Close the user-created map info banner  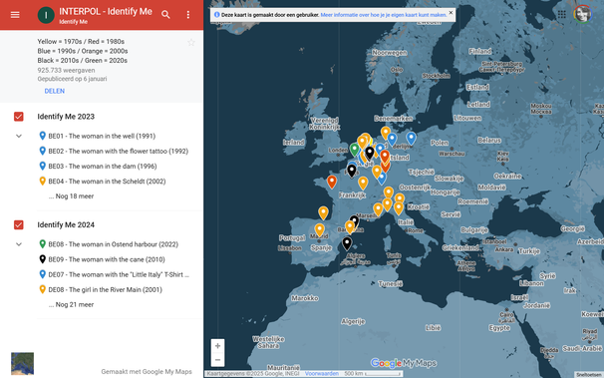(x=451, y=12)
